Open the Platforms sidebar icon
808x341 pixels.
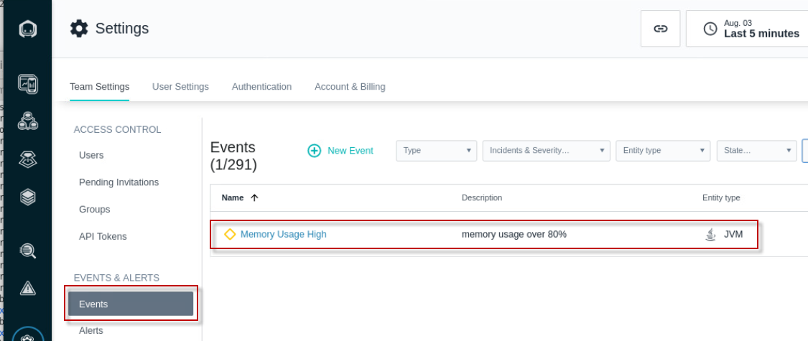[x=28, y=159]
